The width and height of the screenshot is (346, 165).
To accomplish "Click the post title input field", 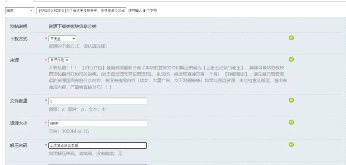I will [81, 10].
